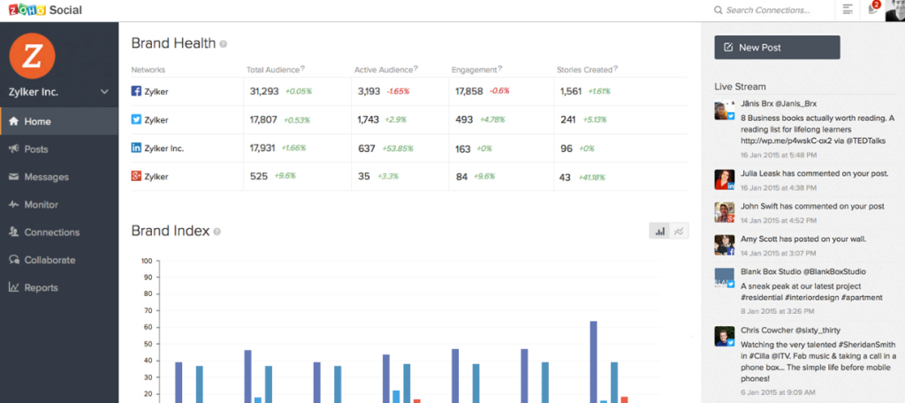
Task: Open the list menu icon in header
Action: tap(848, 9)
